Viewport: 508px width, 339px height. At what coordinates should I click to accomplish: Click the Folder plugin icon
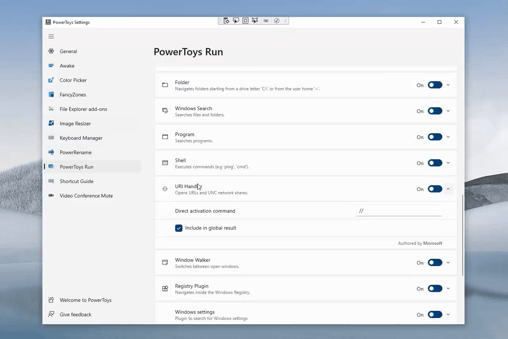(x=165, y=85)
